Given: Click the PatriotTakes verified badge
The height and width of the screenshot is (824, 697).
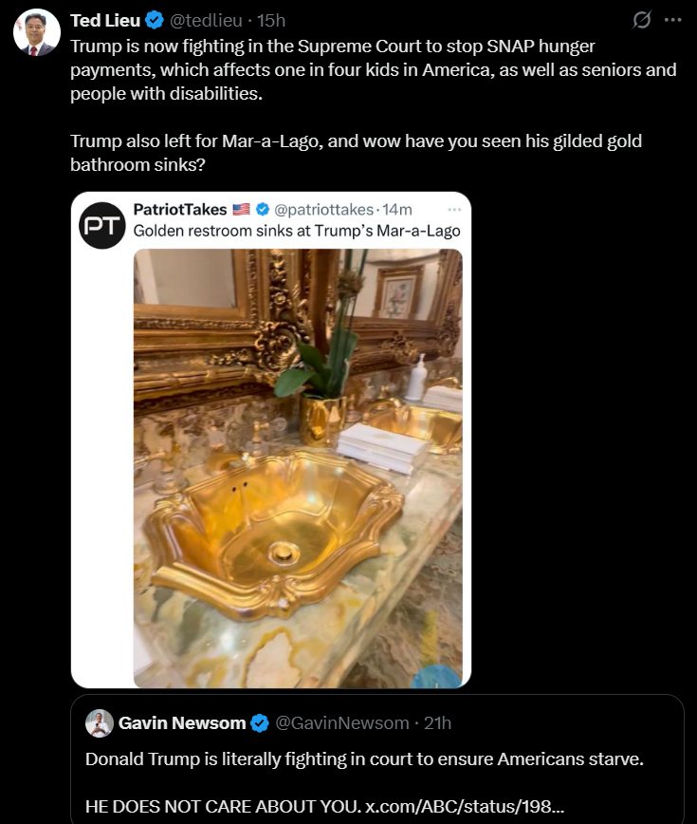Looking at the screenshot, I should pyautogui.click(x=264, y=209).
